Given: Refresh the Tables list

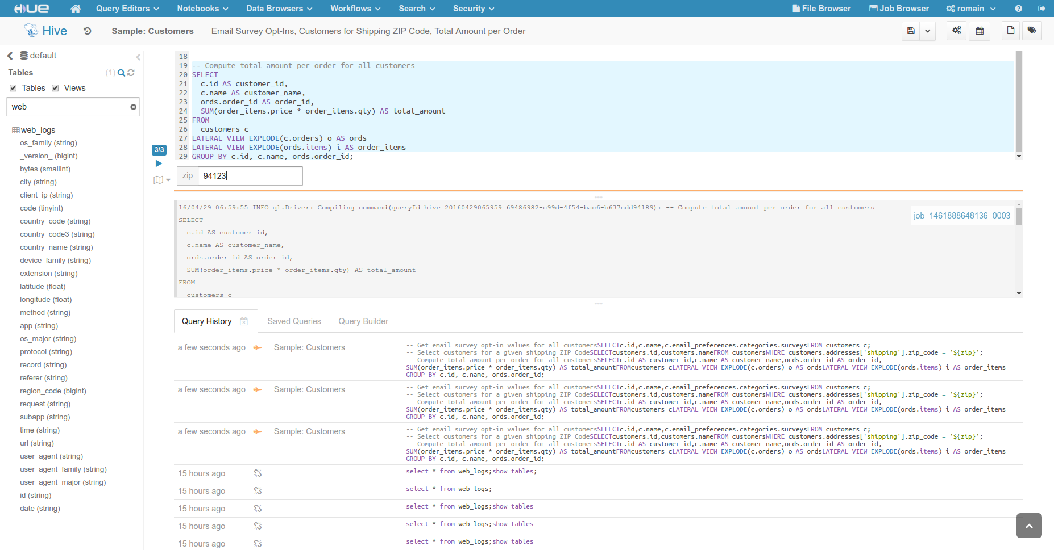Looking at the screenshot, I should [131, 73].
